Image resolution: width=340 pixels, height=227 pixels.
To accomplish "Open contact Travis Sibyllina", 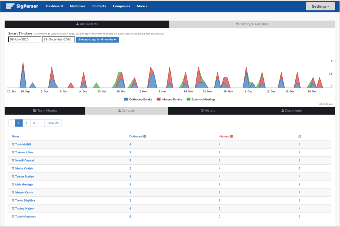I will click(25, 201).
